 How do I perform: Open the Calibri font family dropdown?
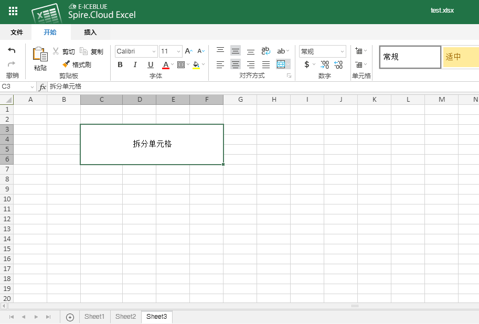coord(135,51)
